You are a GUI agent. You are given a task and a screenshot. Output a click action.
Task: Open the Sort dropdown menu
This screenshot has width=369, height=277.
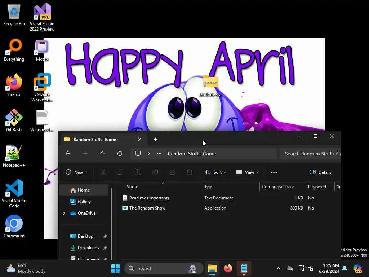215,172
